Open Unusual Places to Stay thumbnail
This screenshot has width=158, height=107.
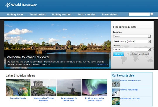(x=116, y=101)
